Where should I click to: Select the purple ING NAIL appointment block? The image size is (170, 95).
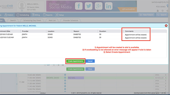[x=76, y=78]
